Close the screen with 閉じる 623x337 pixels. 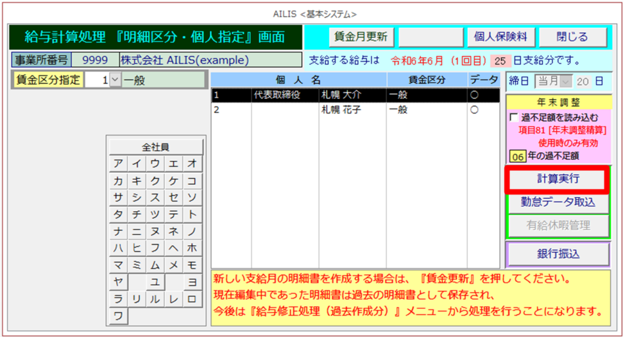[x=572, y=36]
